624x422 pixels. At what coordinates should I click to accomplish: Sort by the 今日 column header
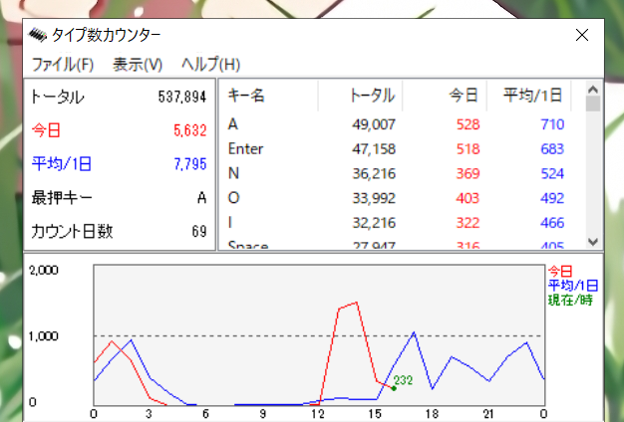[x=445, y=96]
